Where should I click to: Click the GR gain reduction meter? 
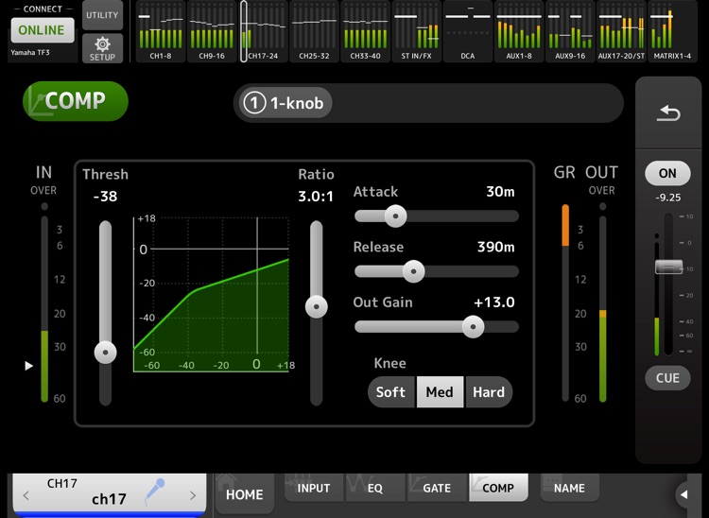click(x=565, y=302)
